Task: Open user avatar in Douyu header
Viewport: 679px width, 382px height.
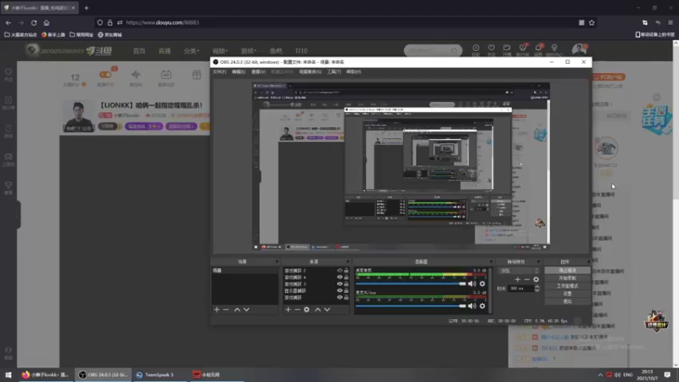Action: [x=579, y=49]
